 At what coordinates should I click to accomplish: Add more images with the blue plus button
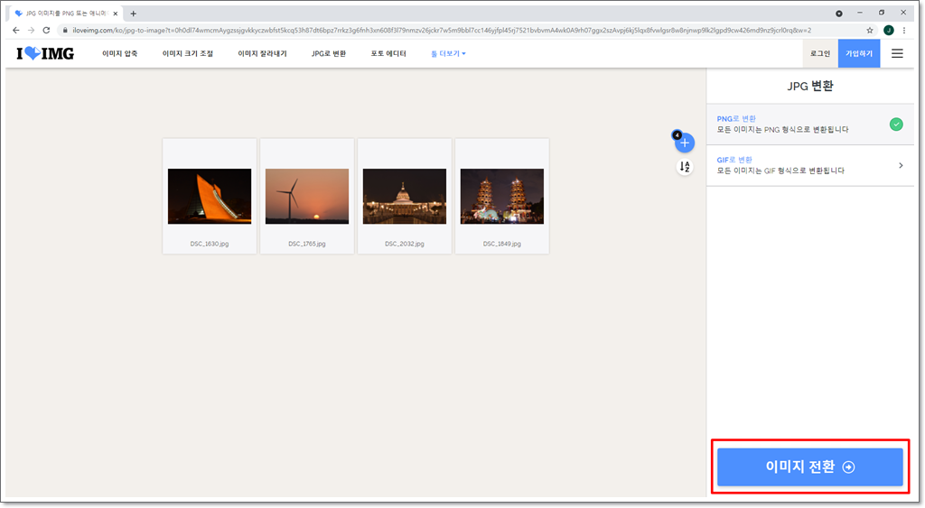[685, 143]
